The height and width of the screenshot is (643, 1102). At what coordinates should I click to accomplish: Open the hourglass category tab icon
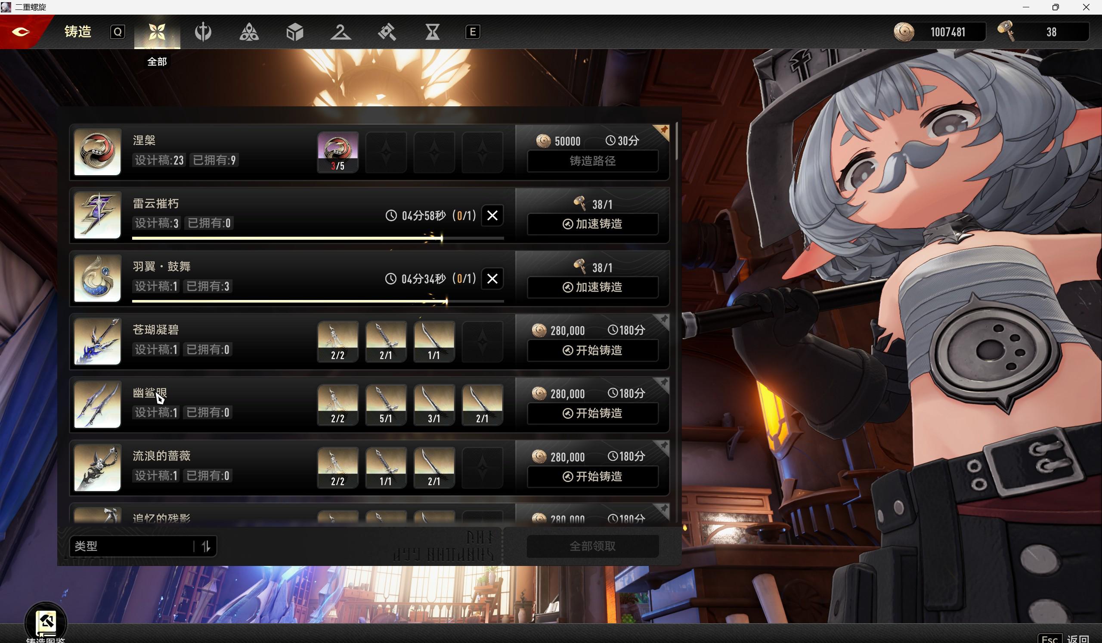(433, 32)
